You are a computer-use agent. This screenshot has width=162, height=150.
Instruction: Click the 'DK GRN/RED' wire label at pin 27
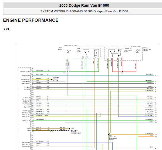(x=40, y=120)
